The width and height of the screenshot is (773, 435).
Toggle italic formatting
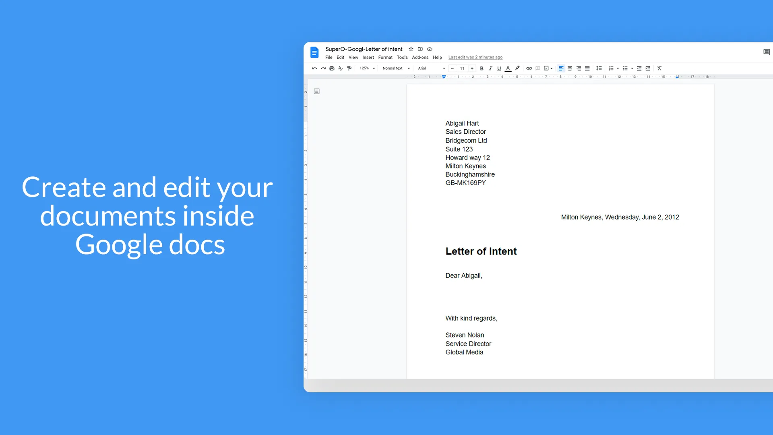pyautogui.click(x=490, y=68)
